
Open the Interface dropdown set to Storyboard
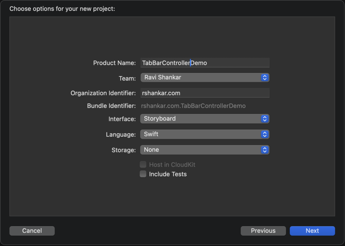(x=200, y=119)
